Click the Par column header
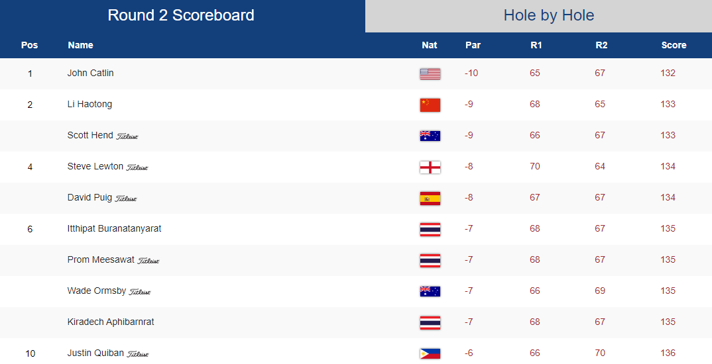Viewport: 712px width, 364px height. pyautogui.click(x=473, y=45)
